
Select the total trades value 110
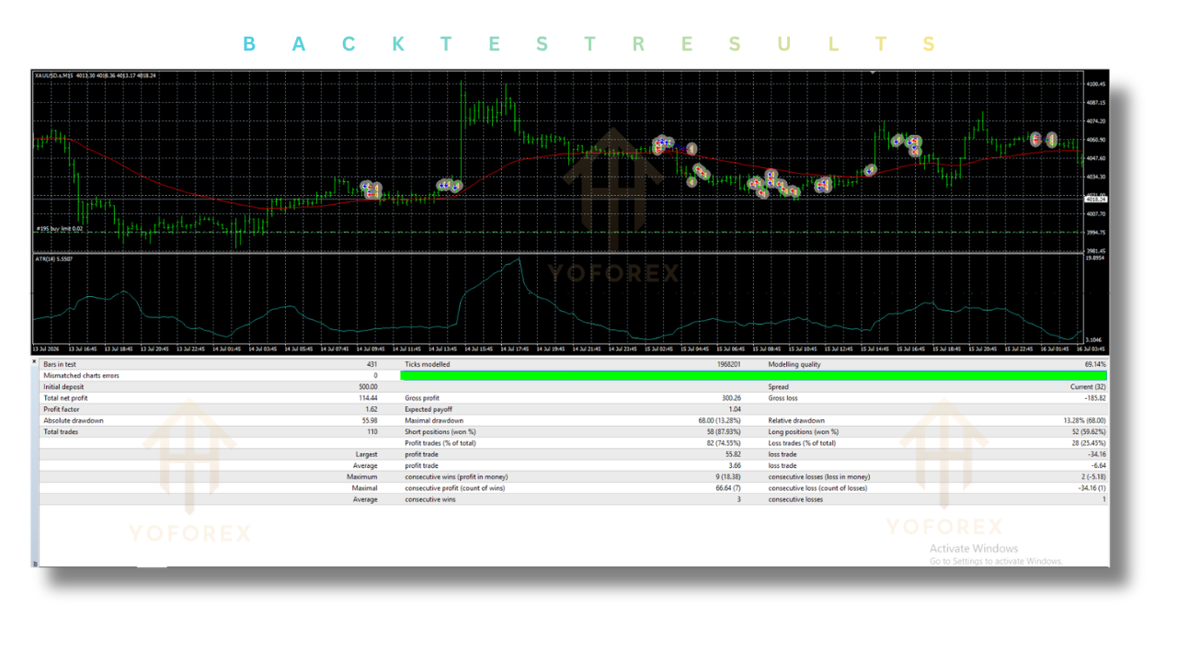tap(372, 431)
